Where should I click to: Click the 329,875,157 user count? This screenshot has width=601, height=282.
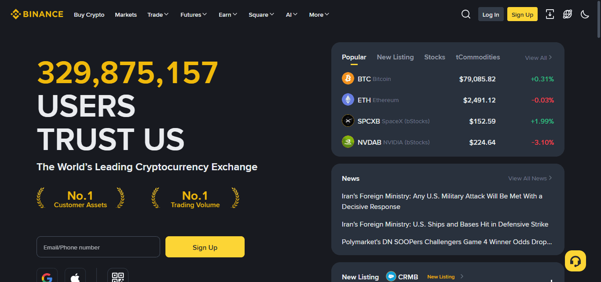(x=128, y=73)
